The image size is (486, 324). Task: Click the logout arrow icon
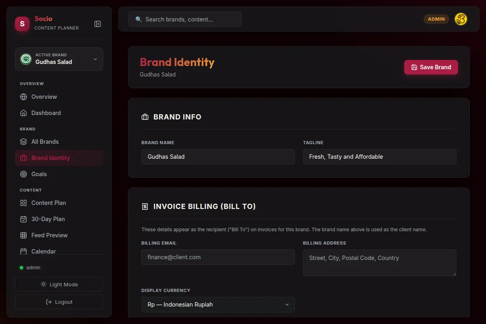(49, 302)
